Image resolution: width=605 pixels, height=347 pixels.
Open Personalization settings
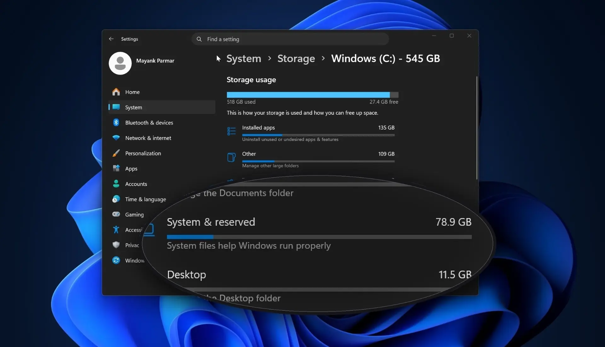point(162,153)
